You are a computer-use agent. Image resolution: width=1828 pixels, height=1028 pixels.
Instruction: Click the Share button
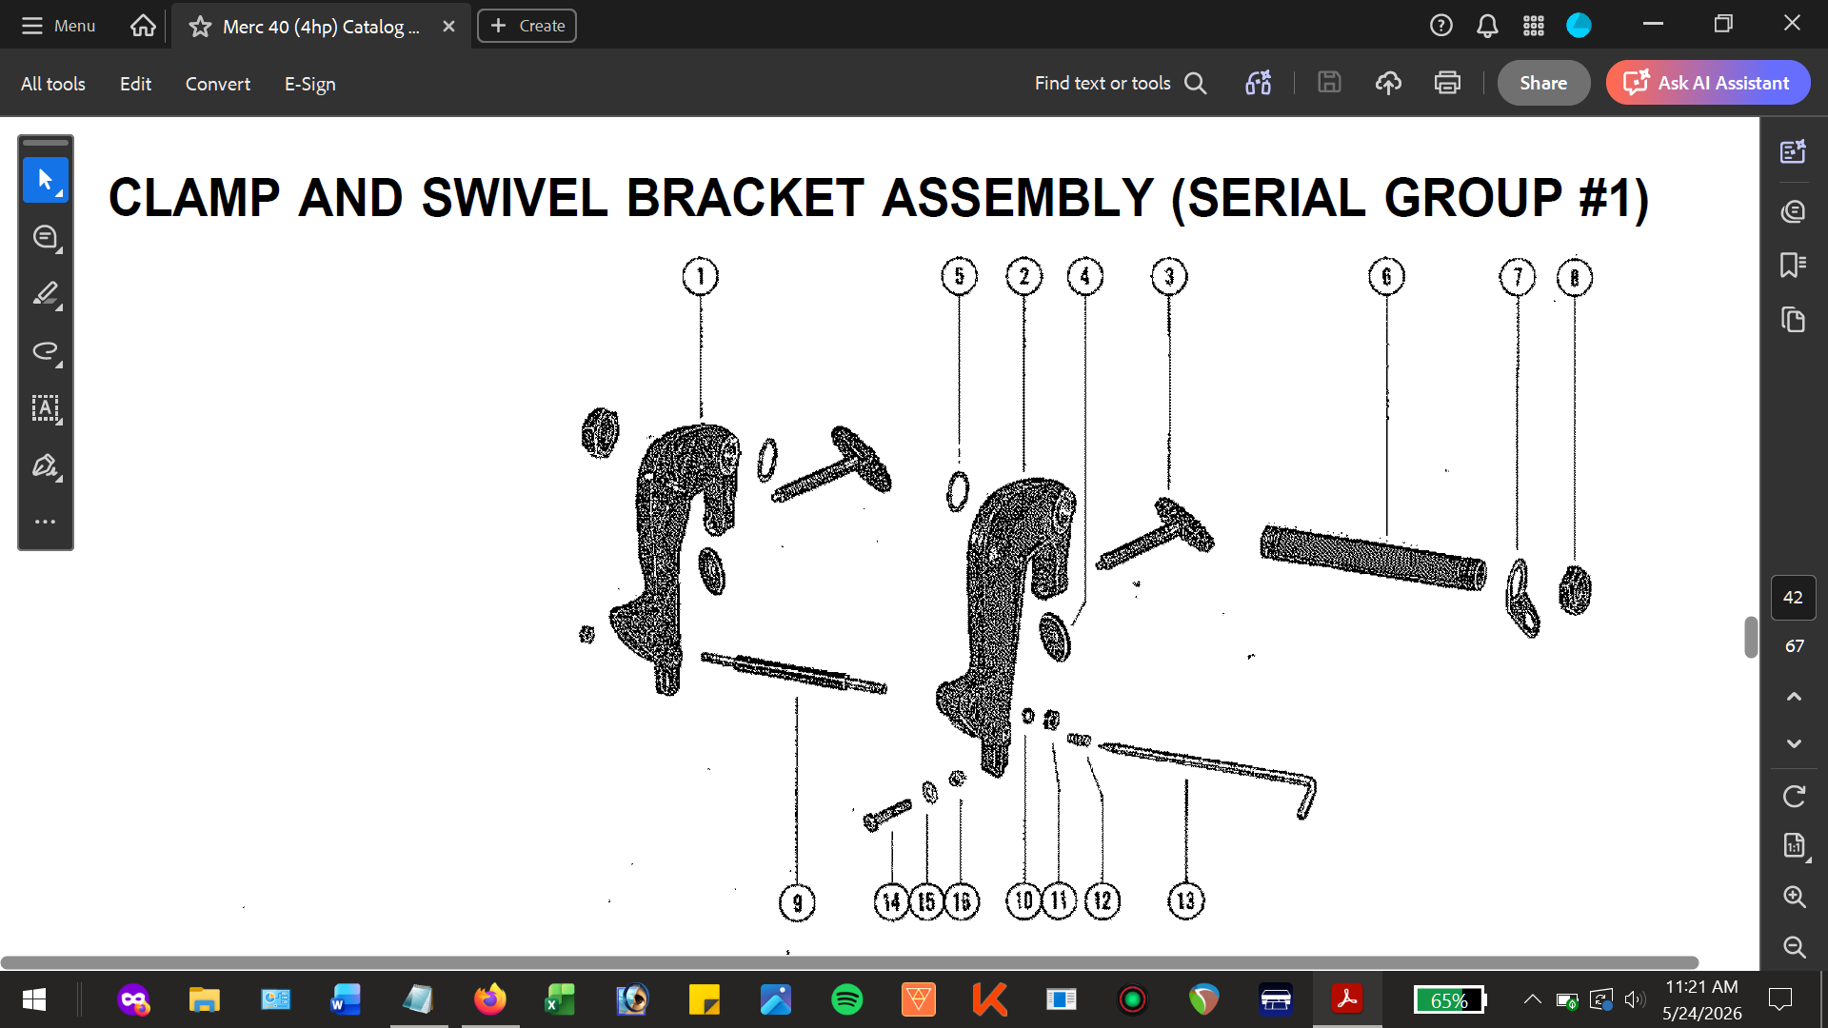(x=1543, y=83)
